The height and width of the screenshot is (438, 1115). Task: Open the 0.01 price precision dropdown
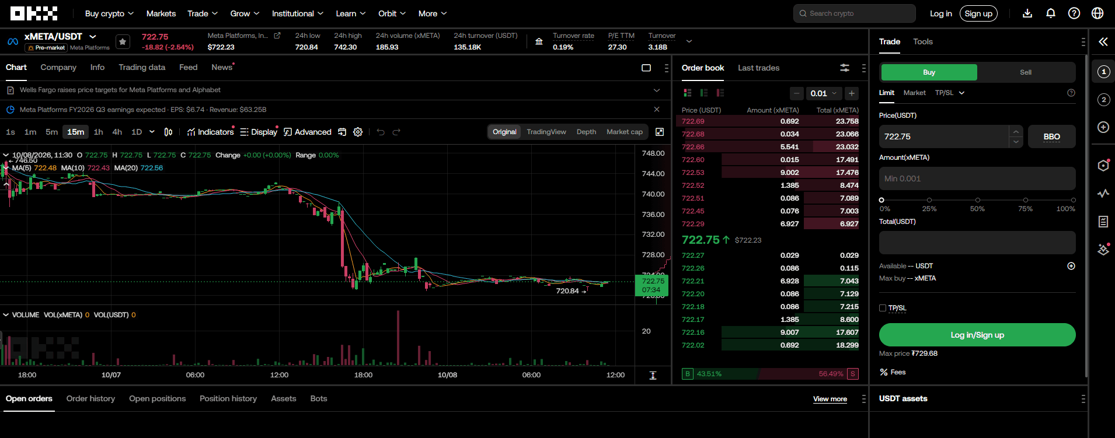(x=823, y=93)
